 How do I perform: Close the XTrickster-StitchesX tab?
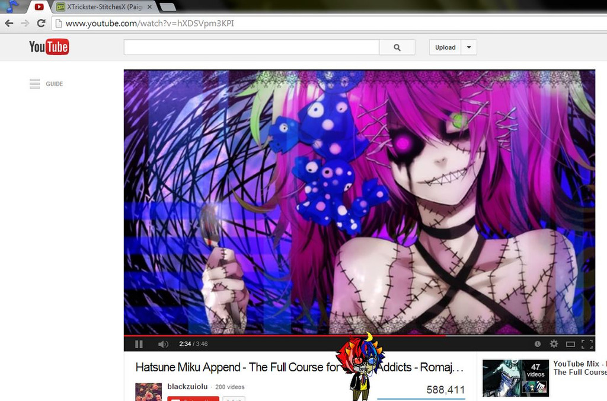click(x=149, y=7)
